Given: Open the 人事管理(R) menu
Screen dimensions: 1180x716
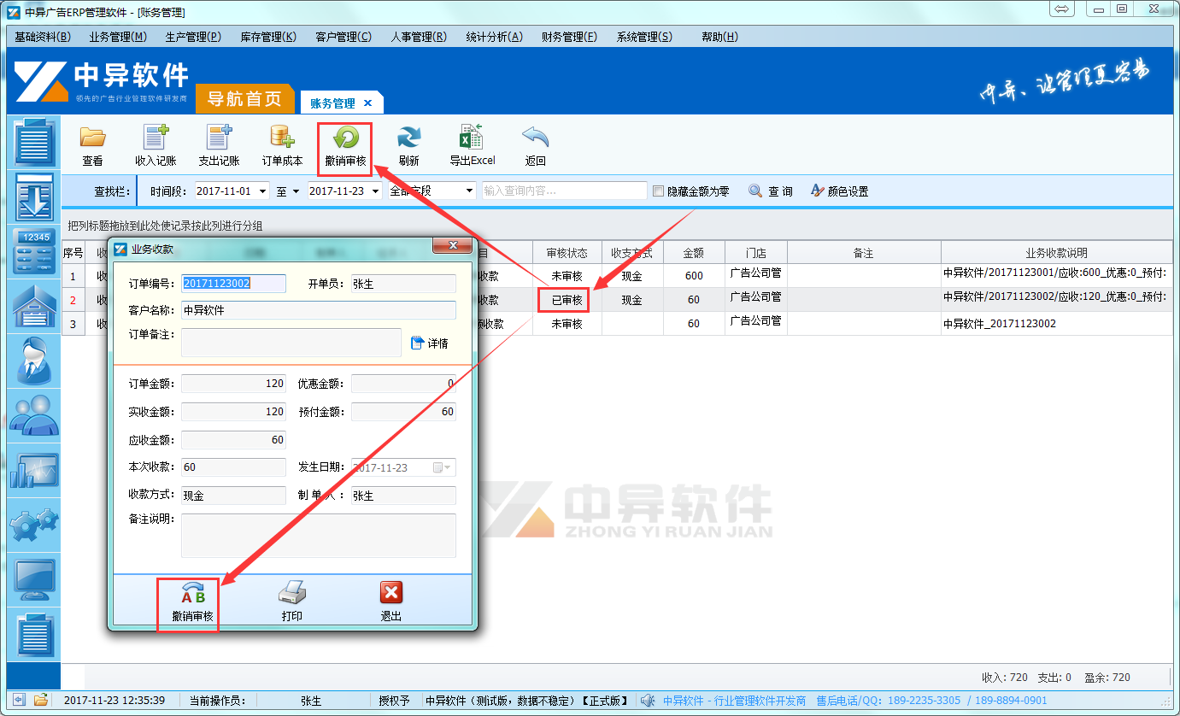Looking at the screenshot, I should point(419,37).
